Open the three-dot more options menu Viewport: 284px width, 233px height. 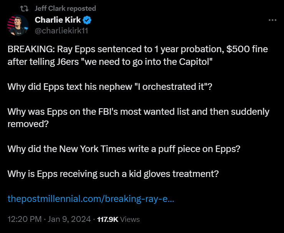point(272,20)
